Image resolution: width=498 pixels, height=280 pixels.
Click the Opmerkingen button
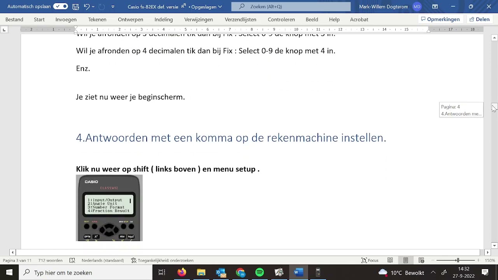[440, 19]
